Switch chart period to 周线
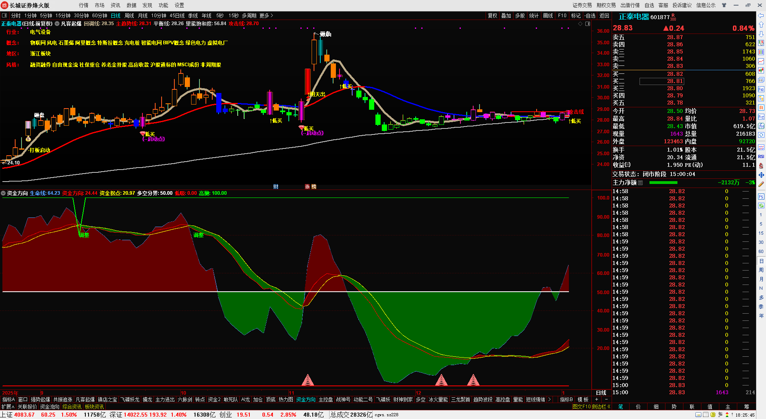This screenshot has height=419, width=766. [x=129, y=16]
